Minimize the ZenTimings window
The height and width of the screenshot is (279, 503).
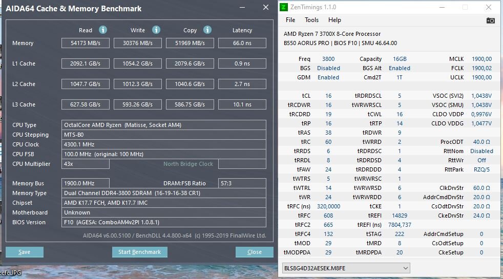[x=442, y=7]
